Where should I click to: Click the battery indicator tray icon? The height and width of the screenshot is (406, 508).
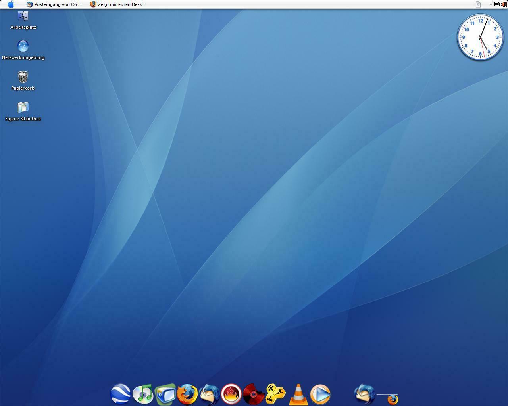(x=496, y=4)
